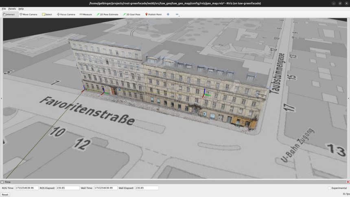Expand the right collapsed panel handle
The height and width of the screenshot is (197, 350).
pos(349,98)
